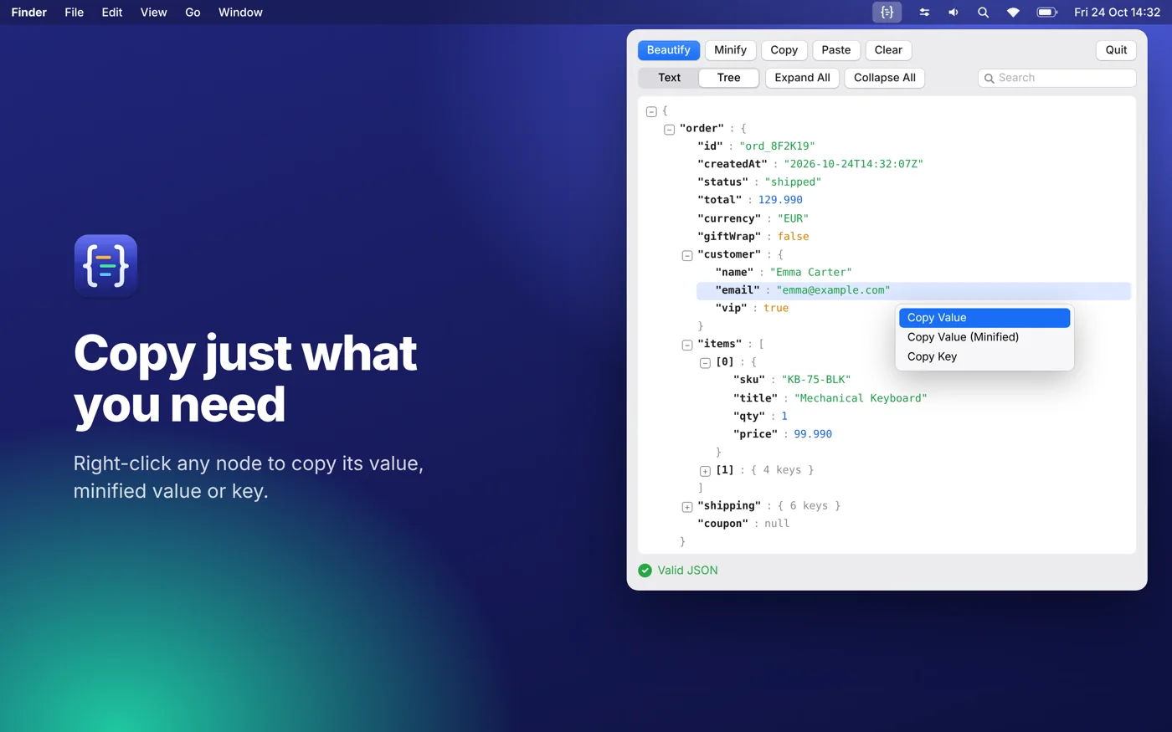Choose Copy Value from context menu
The image size is (1172, 732).
(984, 318)
